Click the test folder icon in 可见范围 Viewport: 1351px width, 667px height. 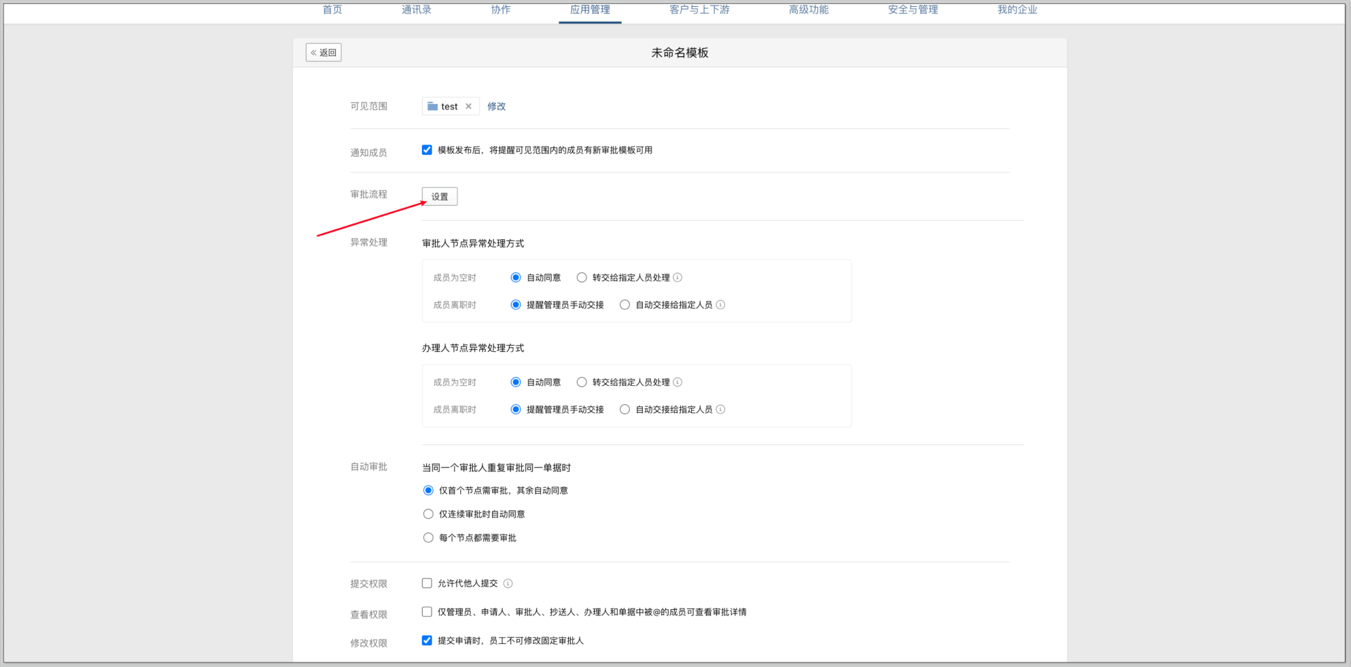432,107
